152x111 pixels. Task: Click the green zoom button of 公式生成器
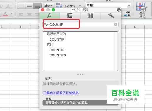(x=53, y=10)
